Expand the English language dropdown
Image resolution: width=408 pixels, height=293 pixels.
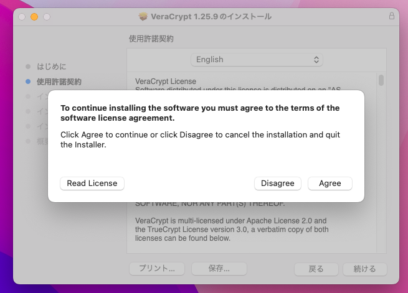(257, 60)
